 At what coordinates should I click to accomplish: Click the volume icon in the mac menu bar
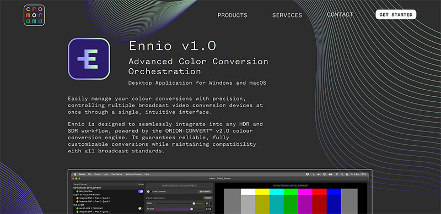pyautogui.click(x=319, y=174)
